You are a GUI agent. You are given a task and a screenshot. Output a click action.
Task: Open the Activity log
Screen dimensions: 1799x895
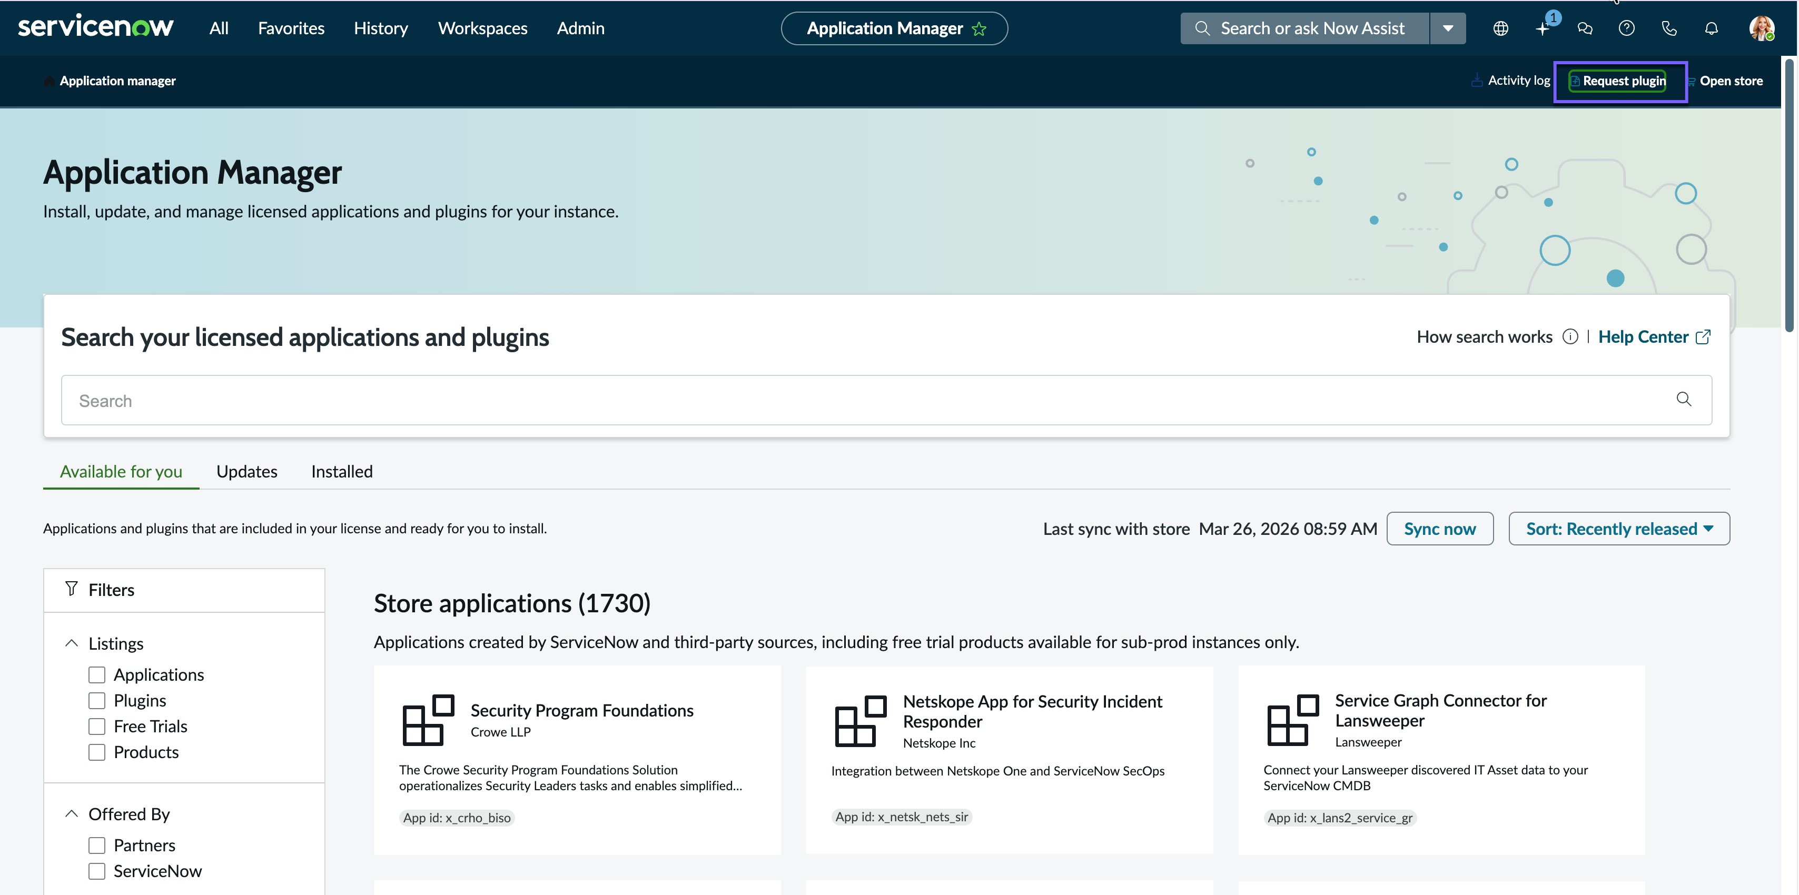(1510, 80)
